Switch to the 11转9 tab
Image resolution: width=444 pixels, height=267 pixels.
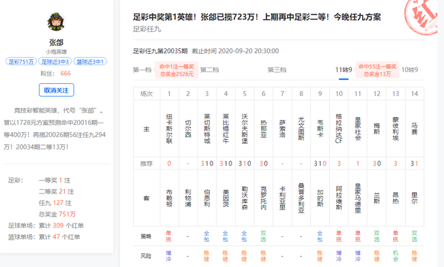point(344,69)
